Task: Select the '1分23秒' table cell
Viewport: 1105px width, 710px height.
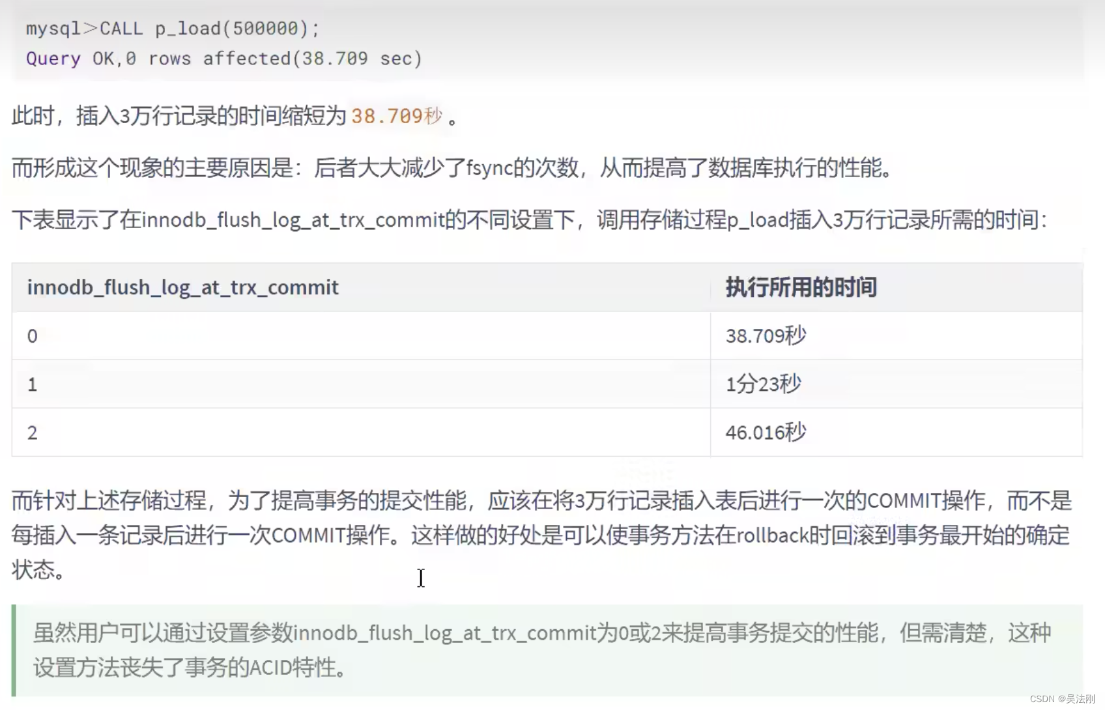Action: (897, 384)
